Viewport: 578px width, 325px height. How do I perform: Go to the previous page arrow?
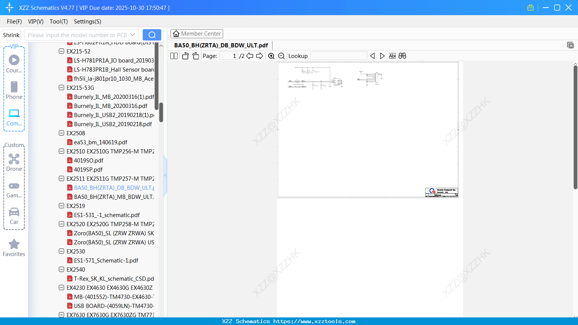[x=250, y=56]
